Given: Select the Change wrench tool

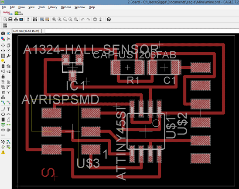Looking at the screenshot, I should [x=9, y=56].
